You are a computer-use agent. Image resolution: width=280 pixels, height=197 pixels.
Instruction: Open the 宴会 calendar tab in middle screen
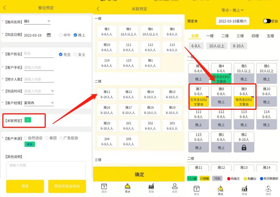(x=104, y=188)
